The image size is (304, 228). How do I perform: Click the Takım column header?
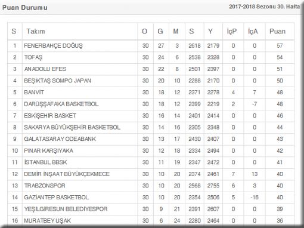click(x=36, y=31)
